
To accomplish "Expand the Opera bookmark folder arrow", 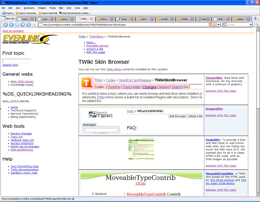I will click(14, 14).
